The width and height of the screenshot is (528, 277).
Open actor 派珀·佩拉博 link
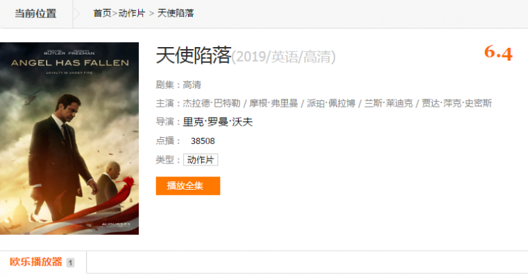coord(331,103)
